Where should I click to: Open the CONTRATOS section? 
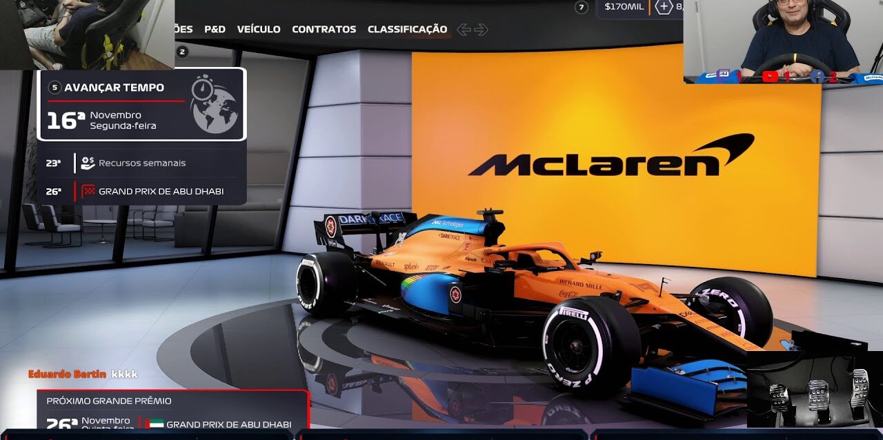tap(324, 29)
